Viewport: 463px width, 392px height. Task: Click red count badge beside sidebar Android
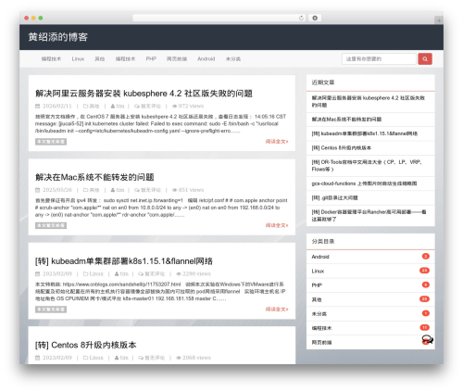click(426, 256)
